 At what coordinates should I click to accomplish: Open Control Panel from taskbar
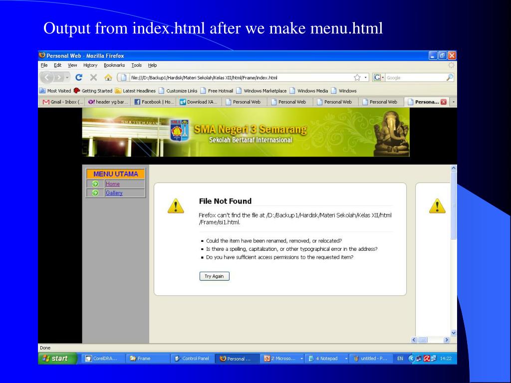point(192,358)
